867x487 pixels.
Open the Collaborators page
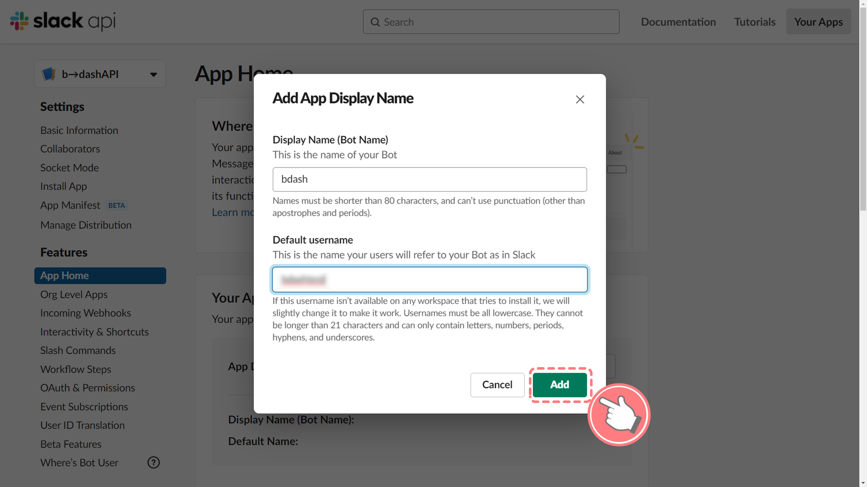coord(70,149)
